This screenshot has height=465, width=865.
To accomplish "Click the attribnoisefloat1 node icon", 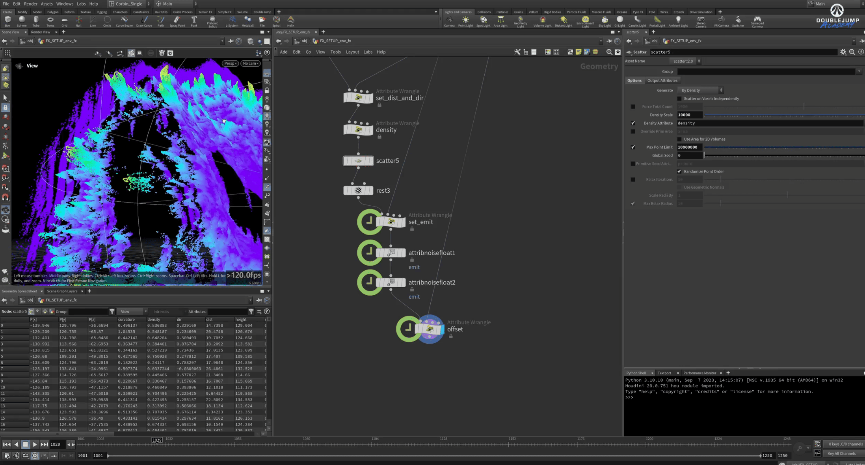I will coord(391,253).
